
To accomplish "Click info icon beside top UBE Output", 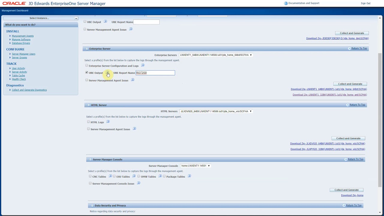I will point(105,22).
